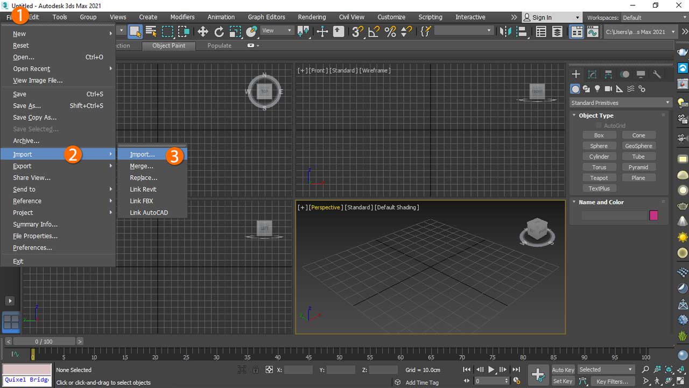The width and height of the screenshot is (689, 388).
Task: Click Import... in the submenu
Action: [x=142, y=155]
